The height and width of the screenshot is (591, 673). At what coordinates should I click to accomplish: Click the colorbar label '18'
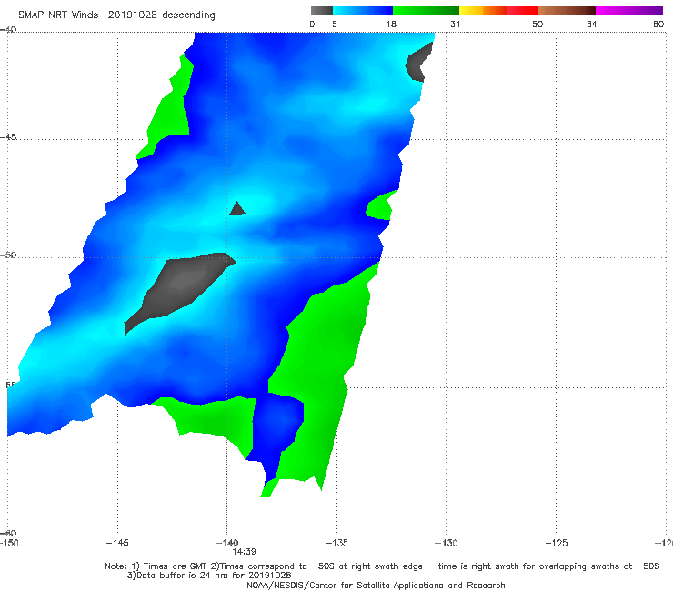point(391,25)
